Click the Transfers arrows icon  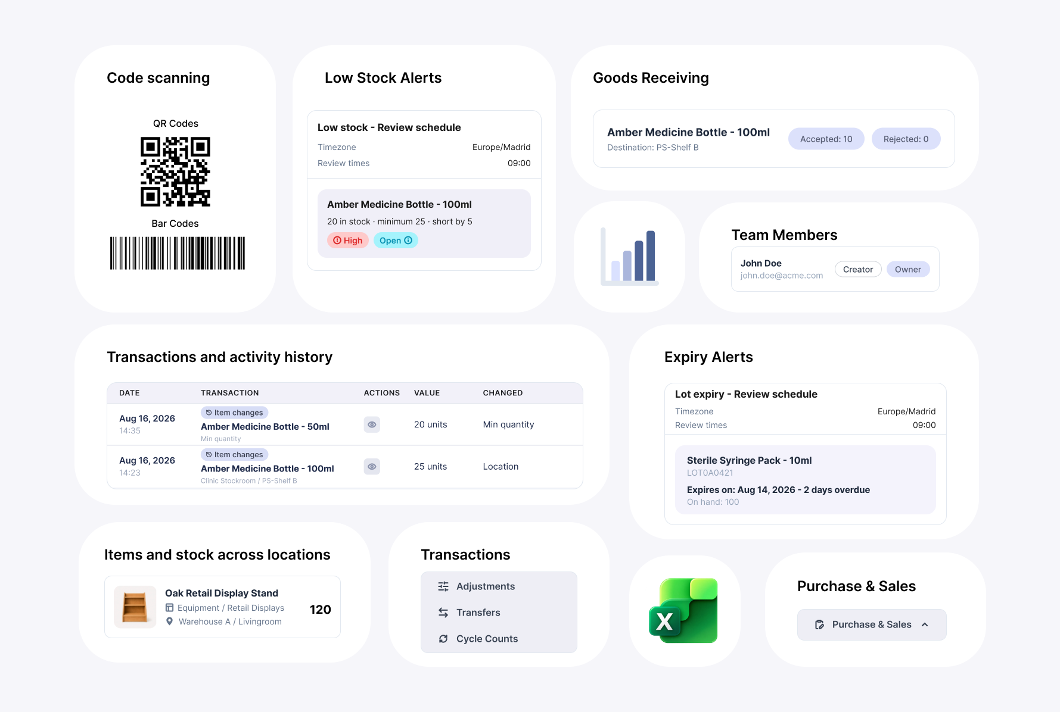point(443,613)
